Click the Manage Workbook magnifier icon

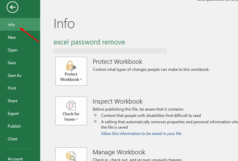pos(71,156)
